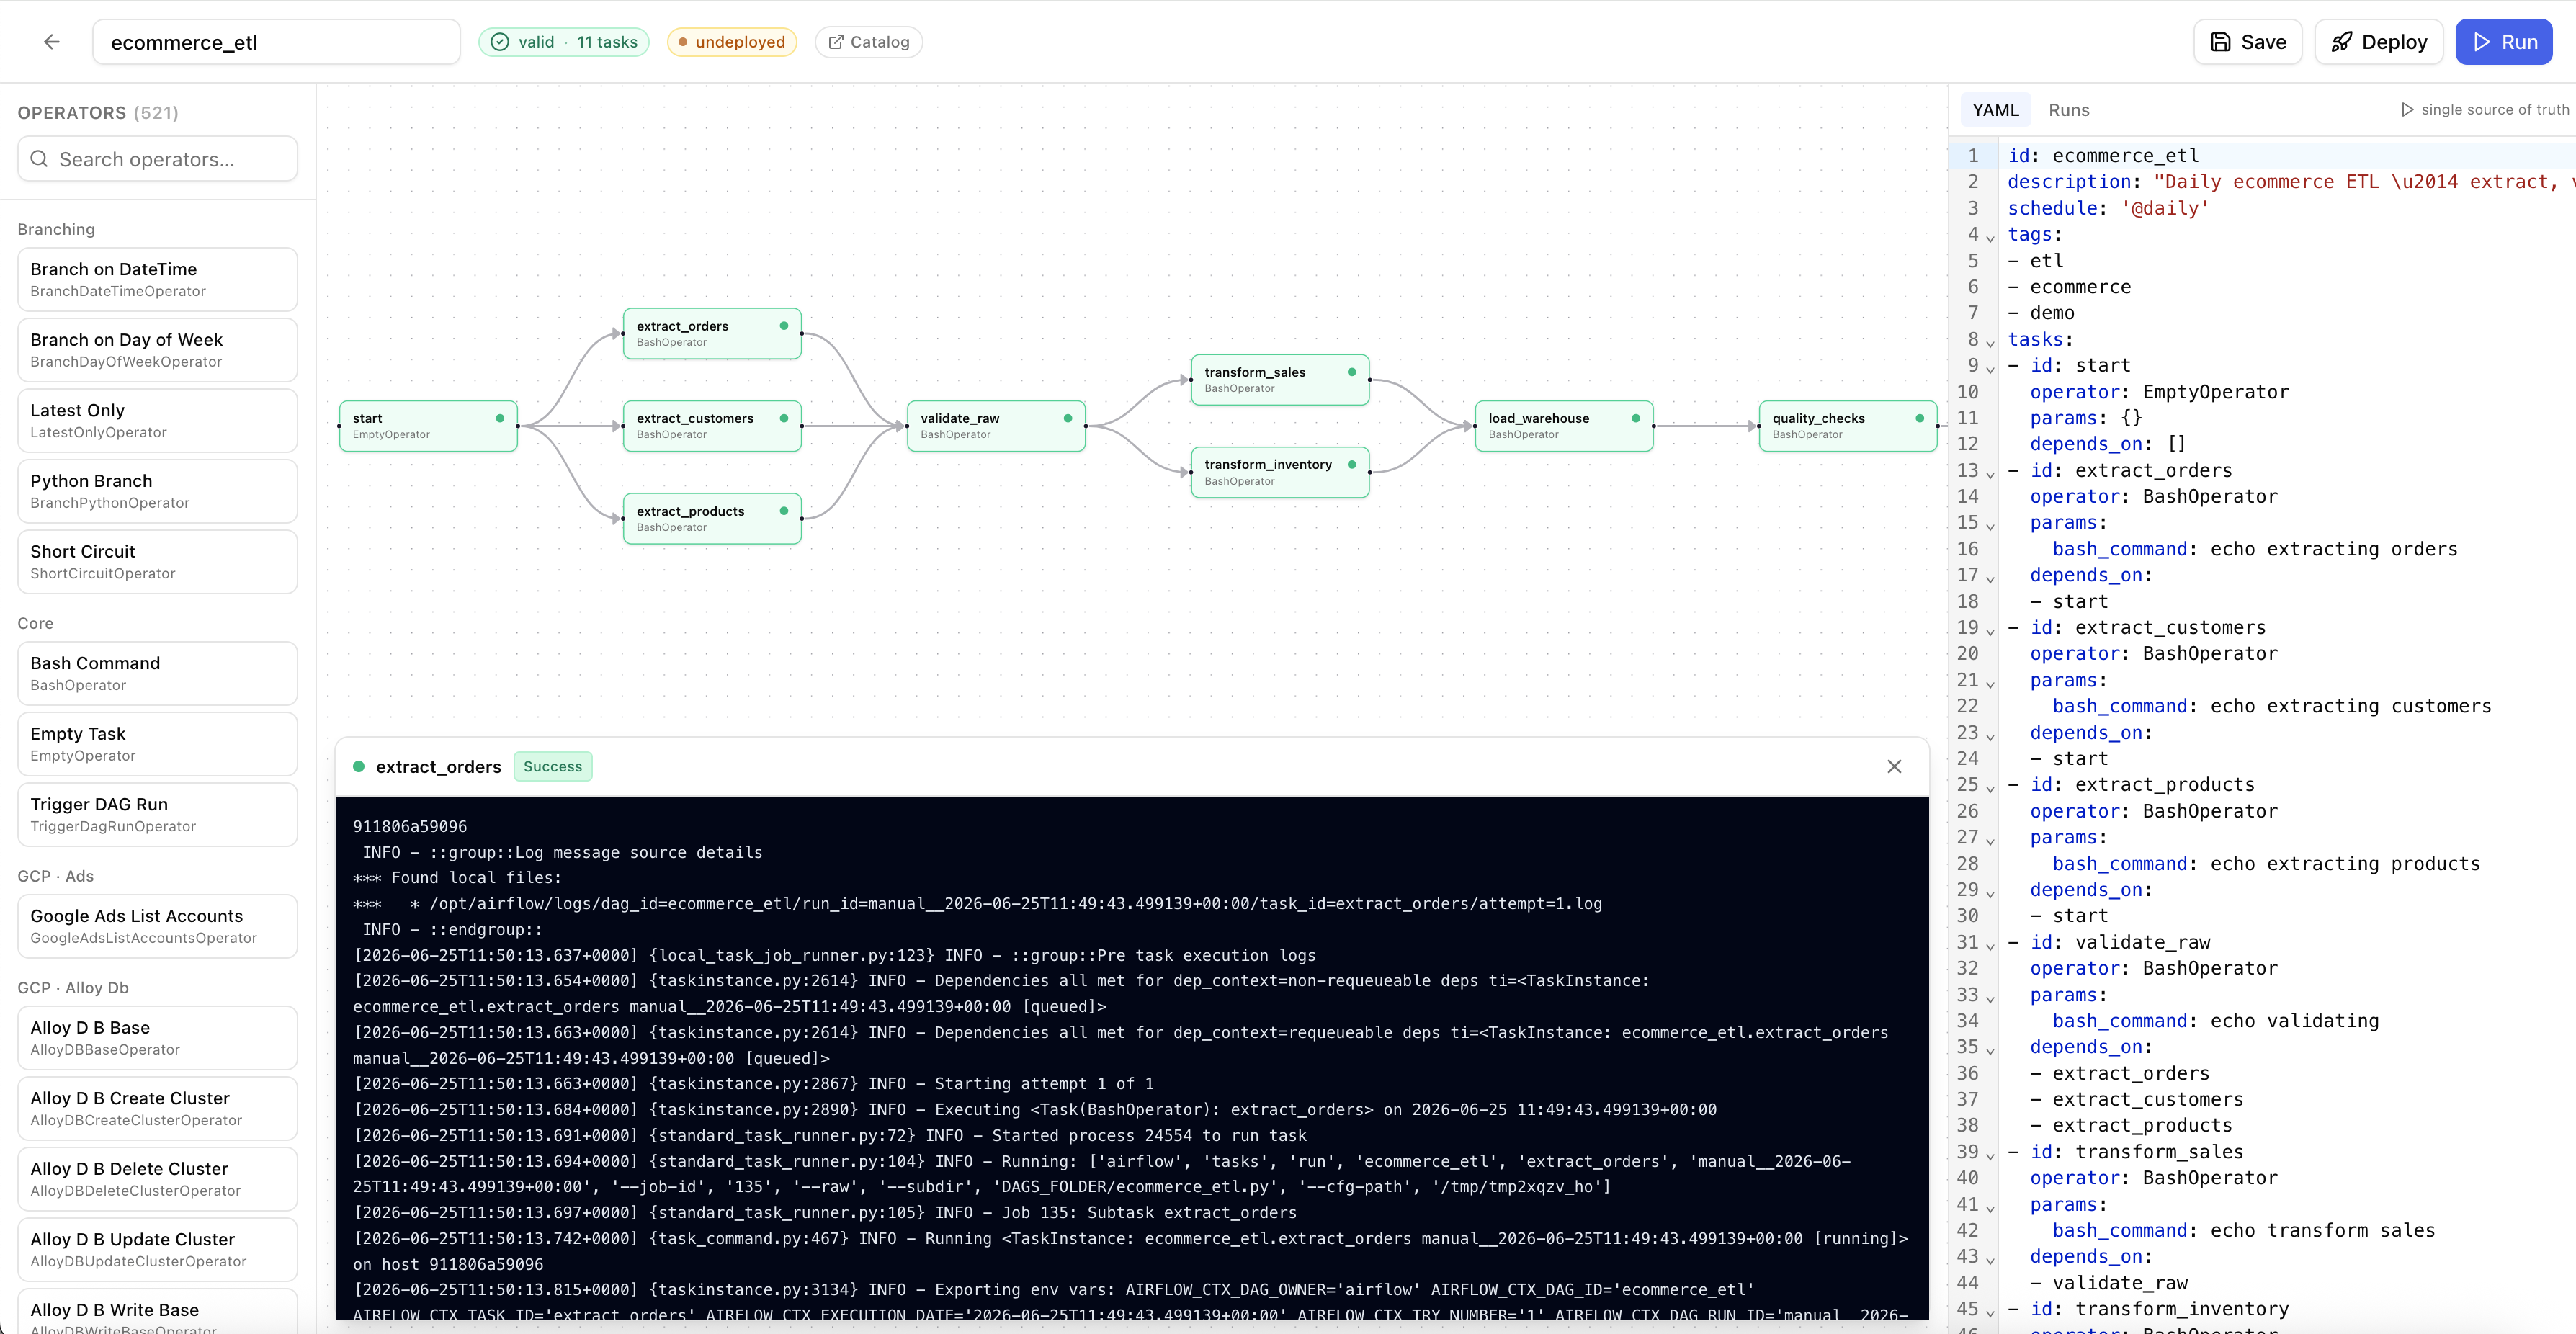2576x1334 pixels.
Task: Switch to the YAML tab
Action: [x=1995, y=110]
